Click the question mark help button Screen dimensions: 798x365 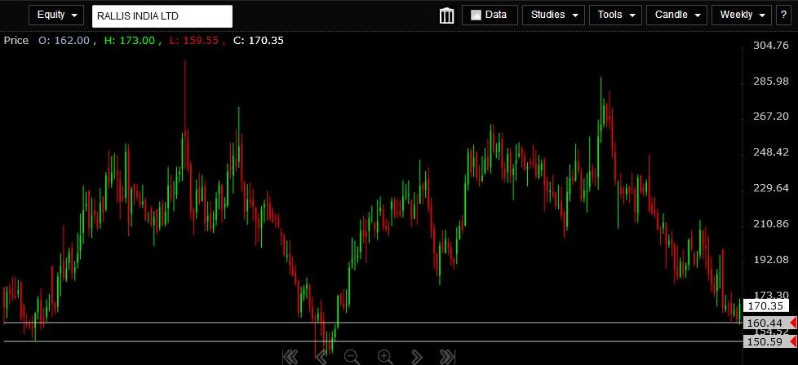(783, 15)
